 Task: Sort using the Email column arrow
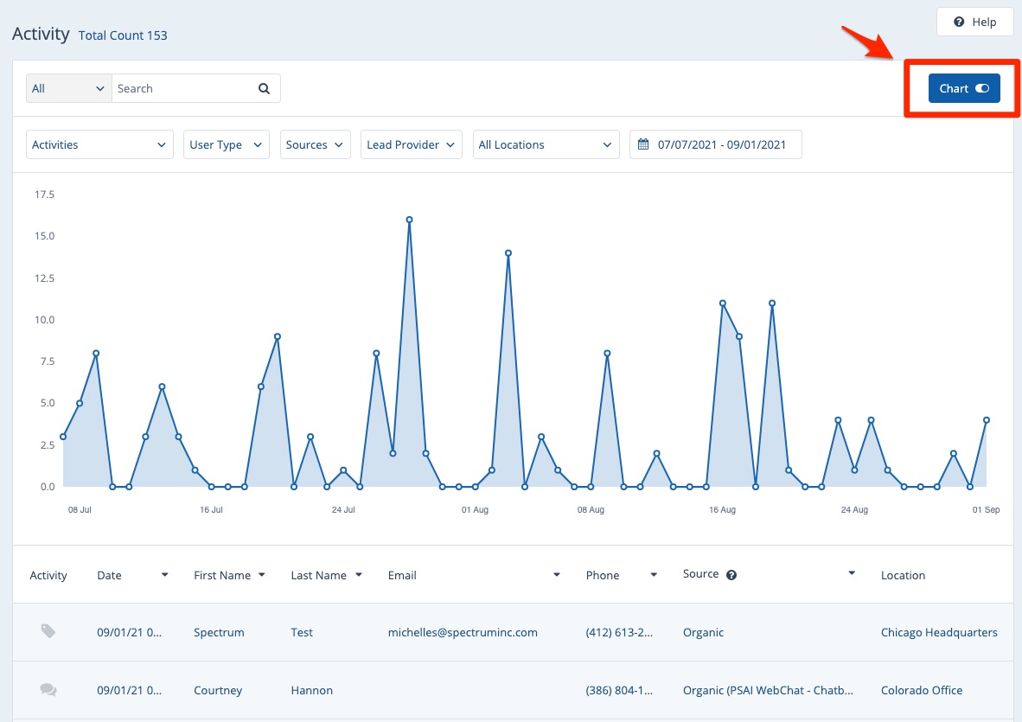[x=557, y=575]
